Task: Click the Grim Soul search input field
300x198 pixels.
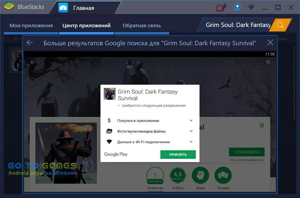Action: click(237, 25)
